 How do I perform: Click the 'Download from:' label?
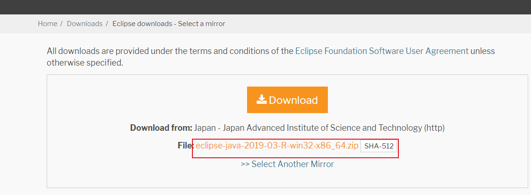161,128
